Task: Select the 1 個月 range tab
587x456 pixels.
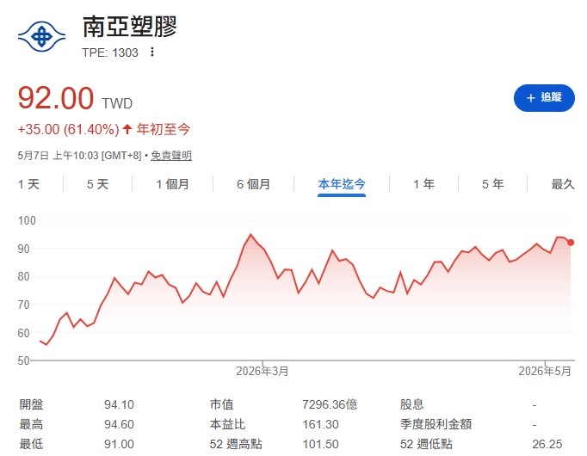Action: coord(173,184)
